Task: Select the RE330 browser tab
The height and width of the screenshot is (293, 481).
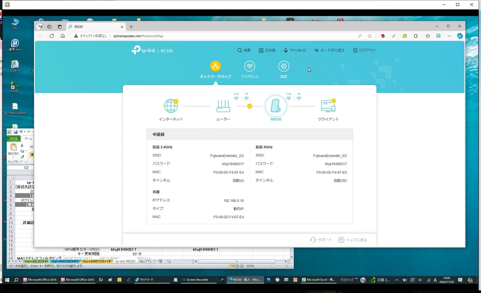Action: click(96, 27)
